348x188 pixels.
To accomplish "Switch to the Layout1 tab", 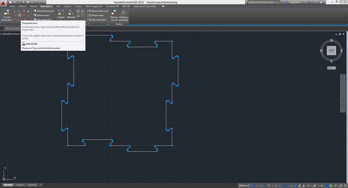I will [20, 185].
